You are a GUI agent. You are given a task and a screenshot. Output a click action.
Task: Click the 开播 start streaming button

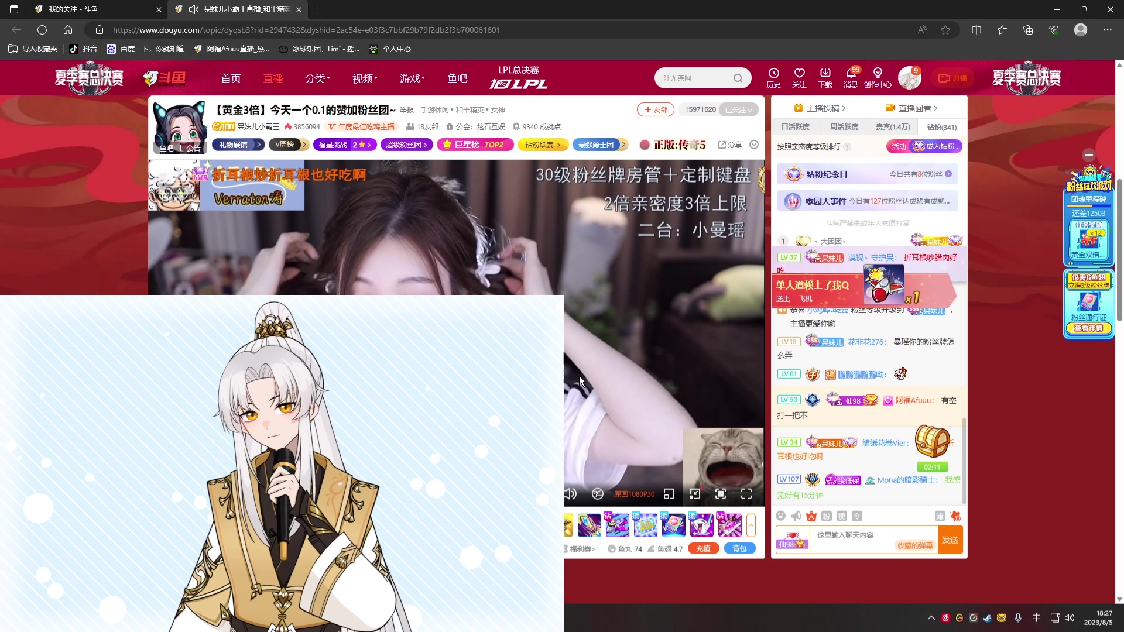point(952,78)
